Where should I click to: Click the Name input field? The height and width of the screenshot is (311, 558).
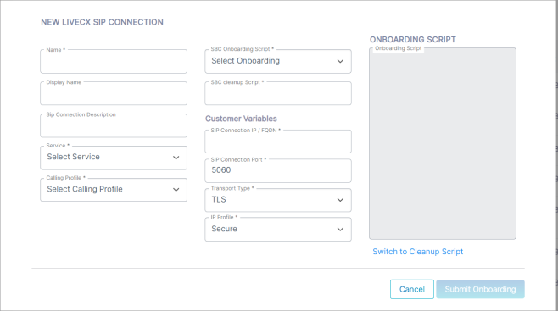[x=114, y=62]
